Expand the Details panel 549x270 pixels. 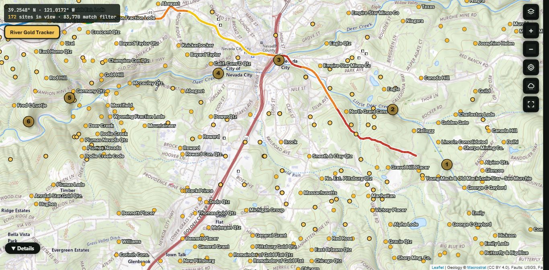pos(23,248)
